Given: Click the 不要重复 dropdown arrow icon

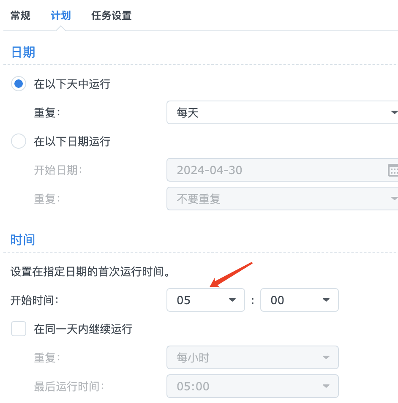Looking at the screenshot, I should click(x=393, y=199).
